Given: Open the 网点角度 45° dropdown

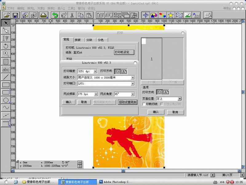Looking at the screenshot, I should [x=133, y=94].
